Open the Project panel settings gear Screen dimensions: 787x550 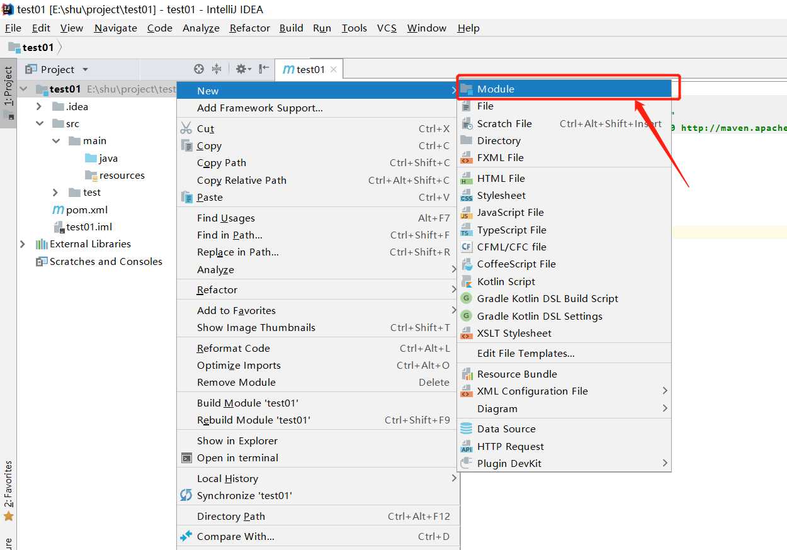[x=243, y=69]
